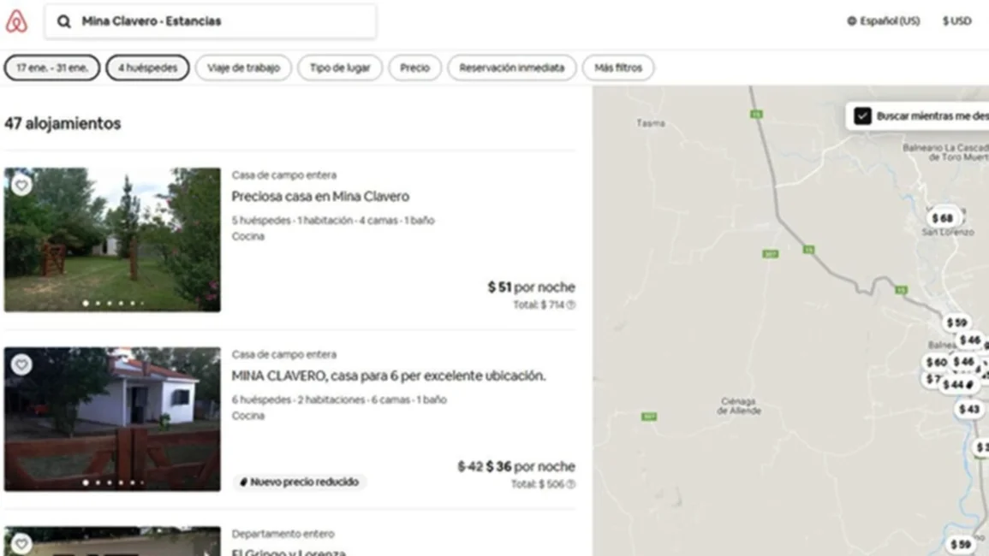Click the Tasna label on the map

coord(651,123)
